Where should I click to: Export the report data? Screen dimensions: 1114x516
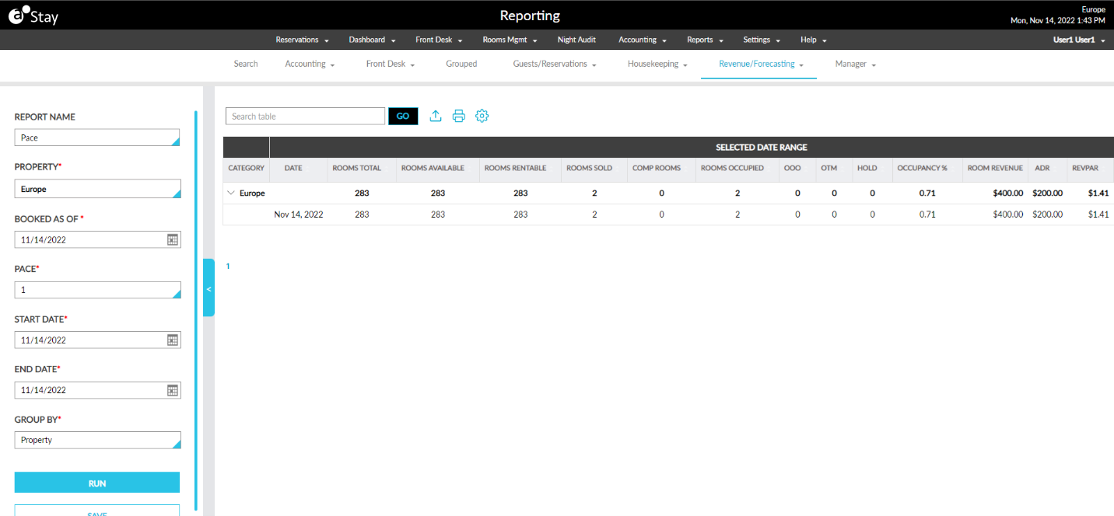(435, 115)
